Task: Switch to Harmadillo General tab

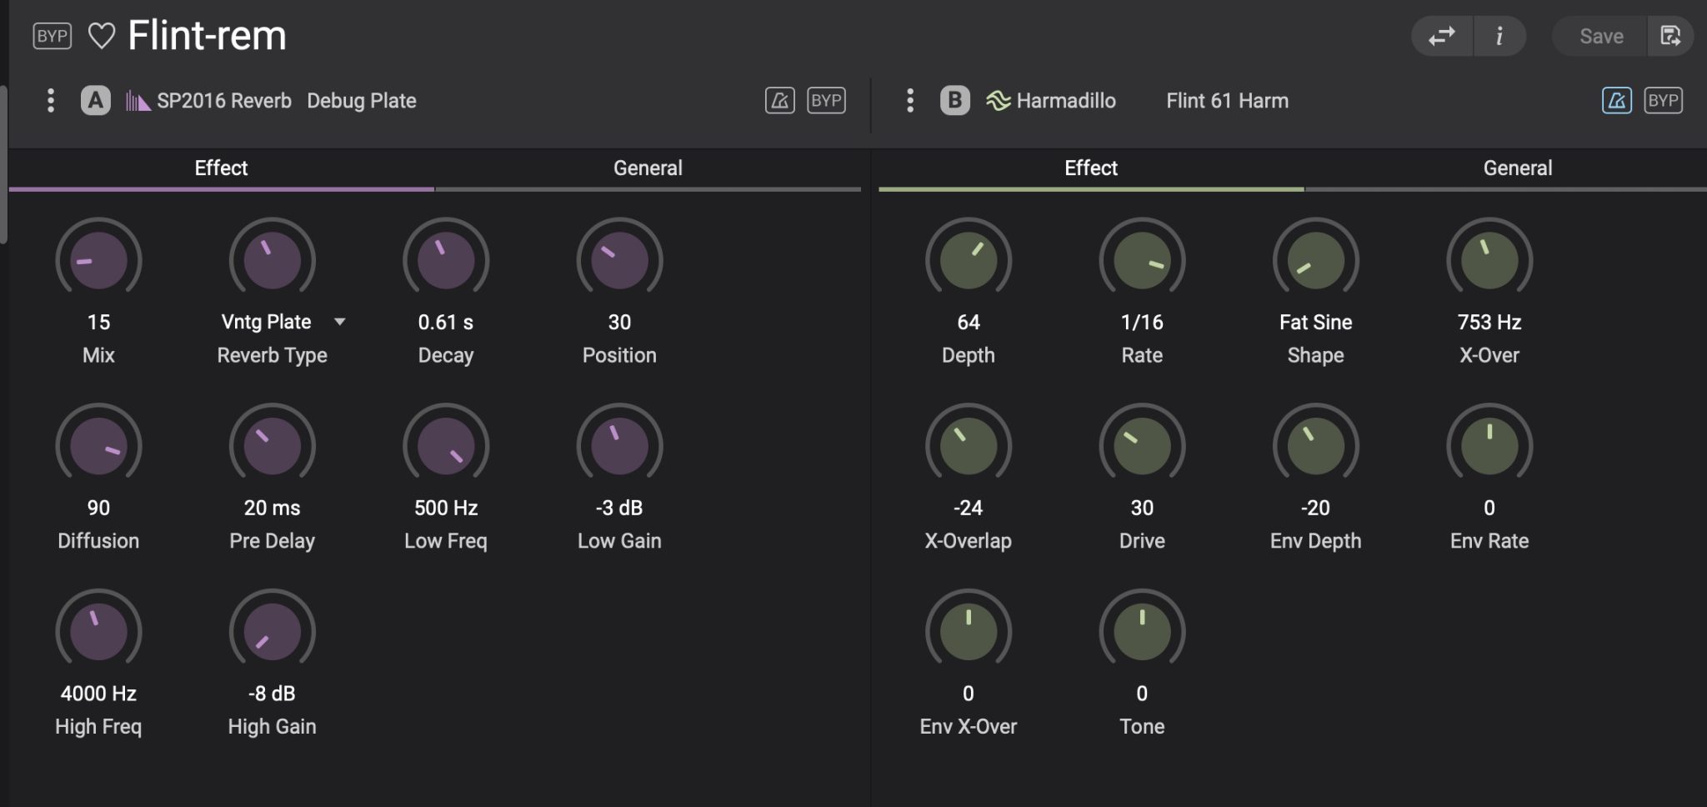Action: (x=1517, y=168)
